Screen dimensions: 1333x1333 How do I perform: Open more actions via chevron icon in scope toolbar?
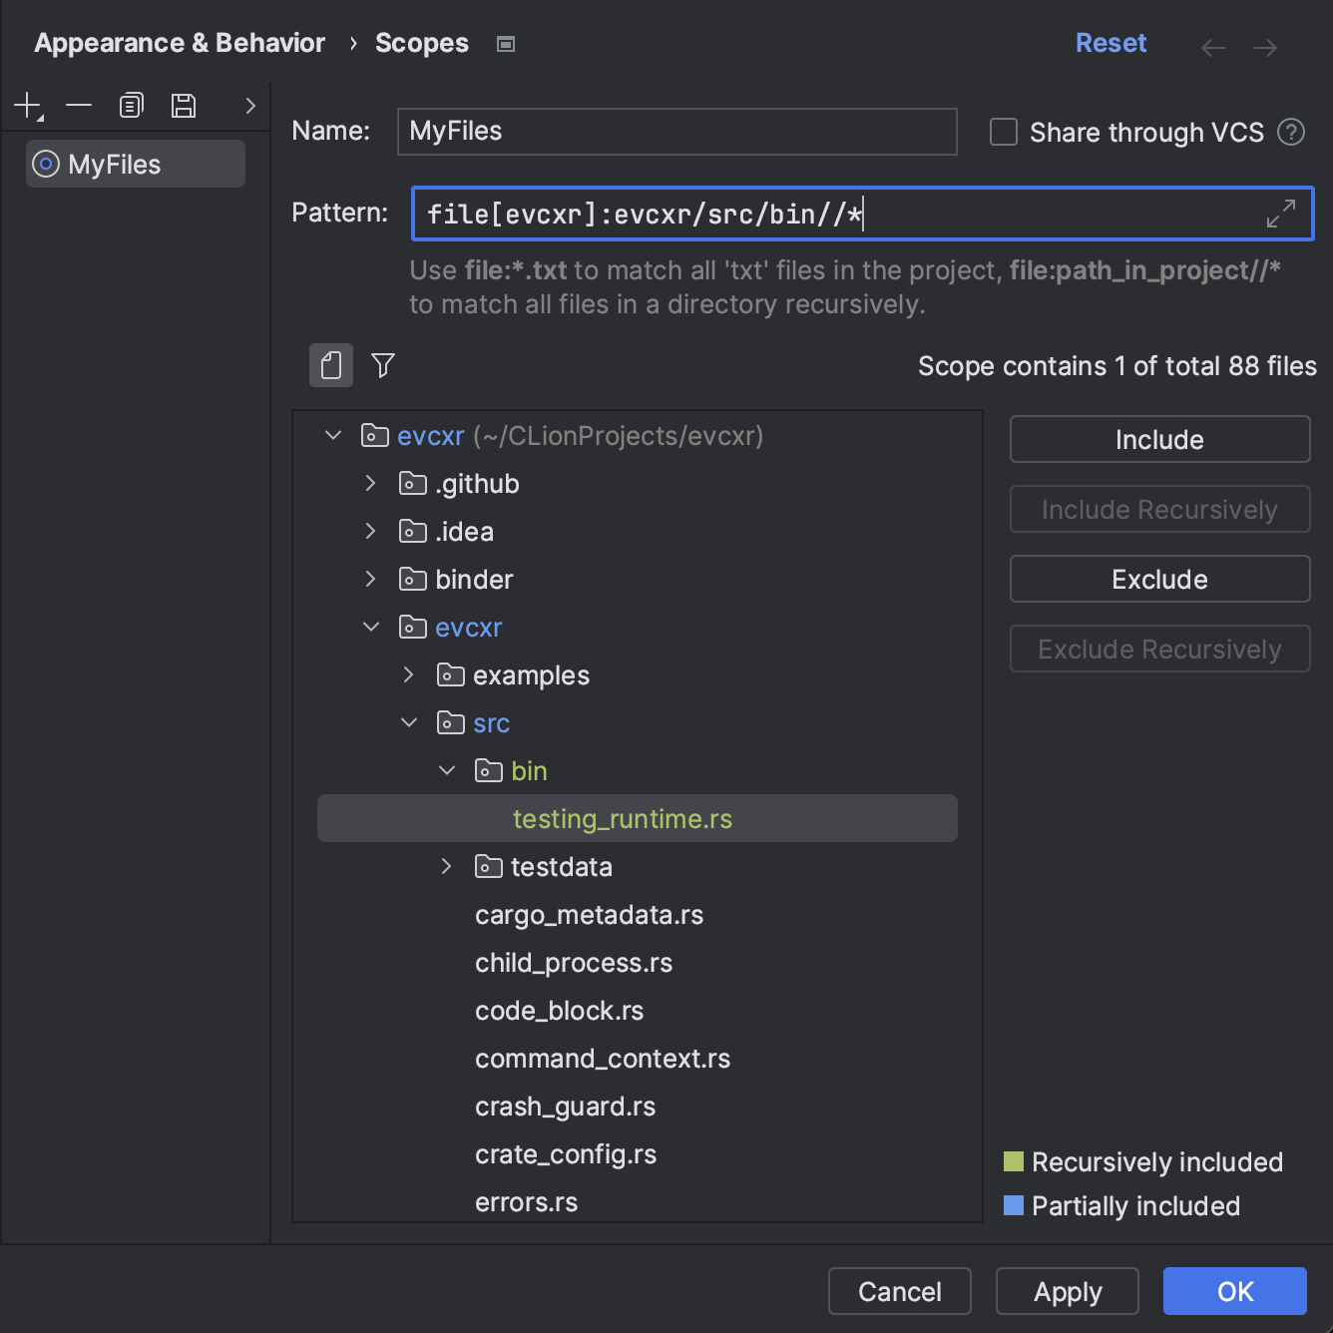[249, 105]
